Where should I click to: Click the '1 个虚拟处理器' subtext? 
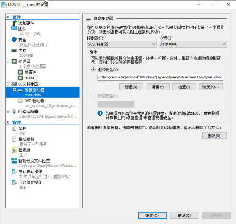click(x=33, y=66)
